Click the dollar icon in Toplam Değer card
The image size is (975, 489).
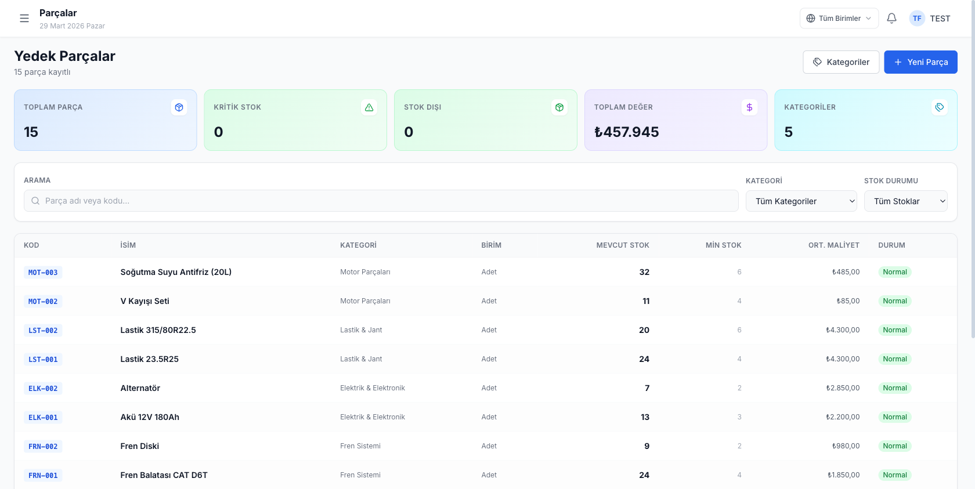[x=749, y=107]
